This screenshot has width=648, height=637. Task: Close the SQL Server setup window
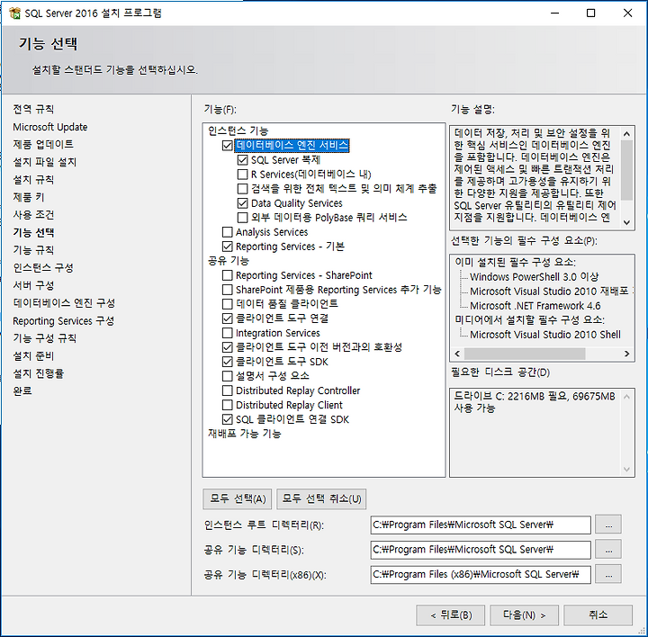point(628,13)
